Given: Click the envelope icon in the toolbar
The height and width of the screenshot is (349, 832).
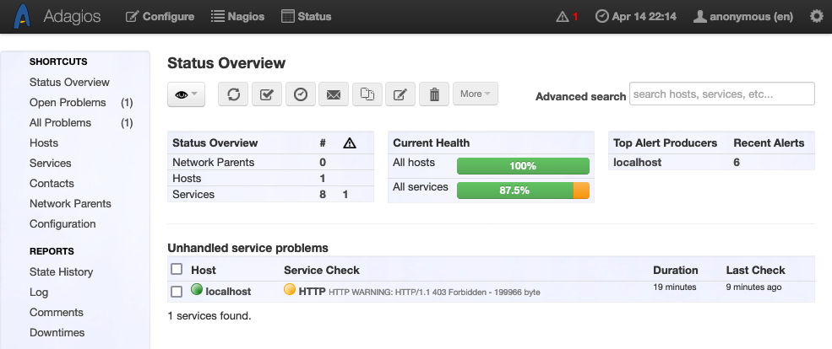Looking at the screenshot, I should (334, 94).
